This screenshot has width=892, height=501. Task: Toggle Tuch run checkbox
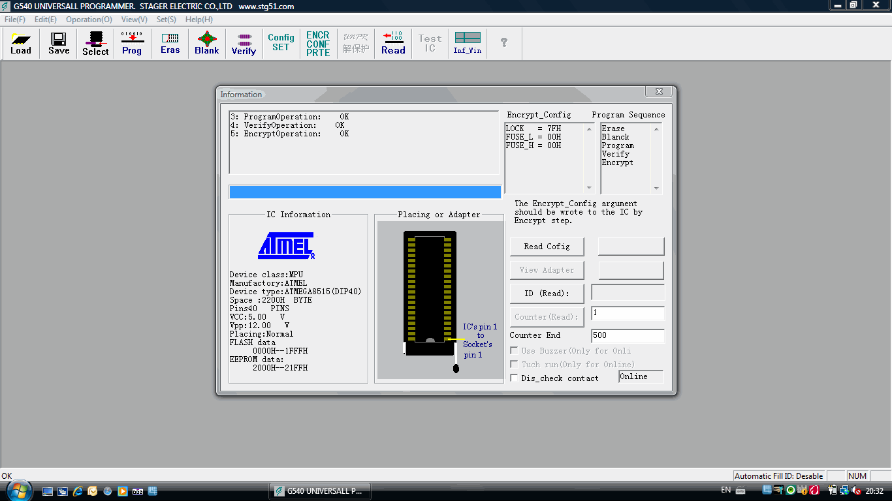[x=514, y=365]
